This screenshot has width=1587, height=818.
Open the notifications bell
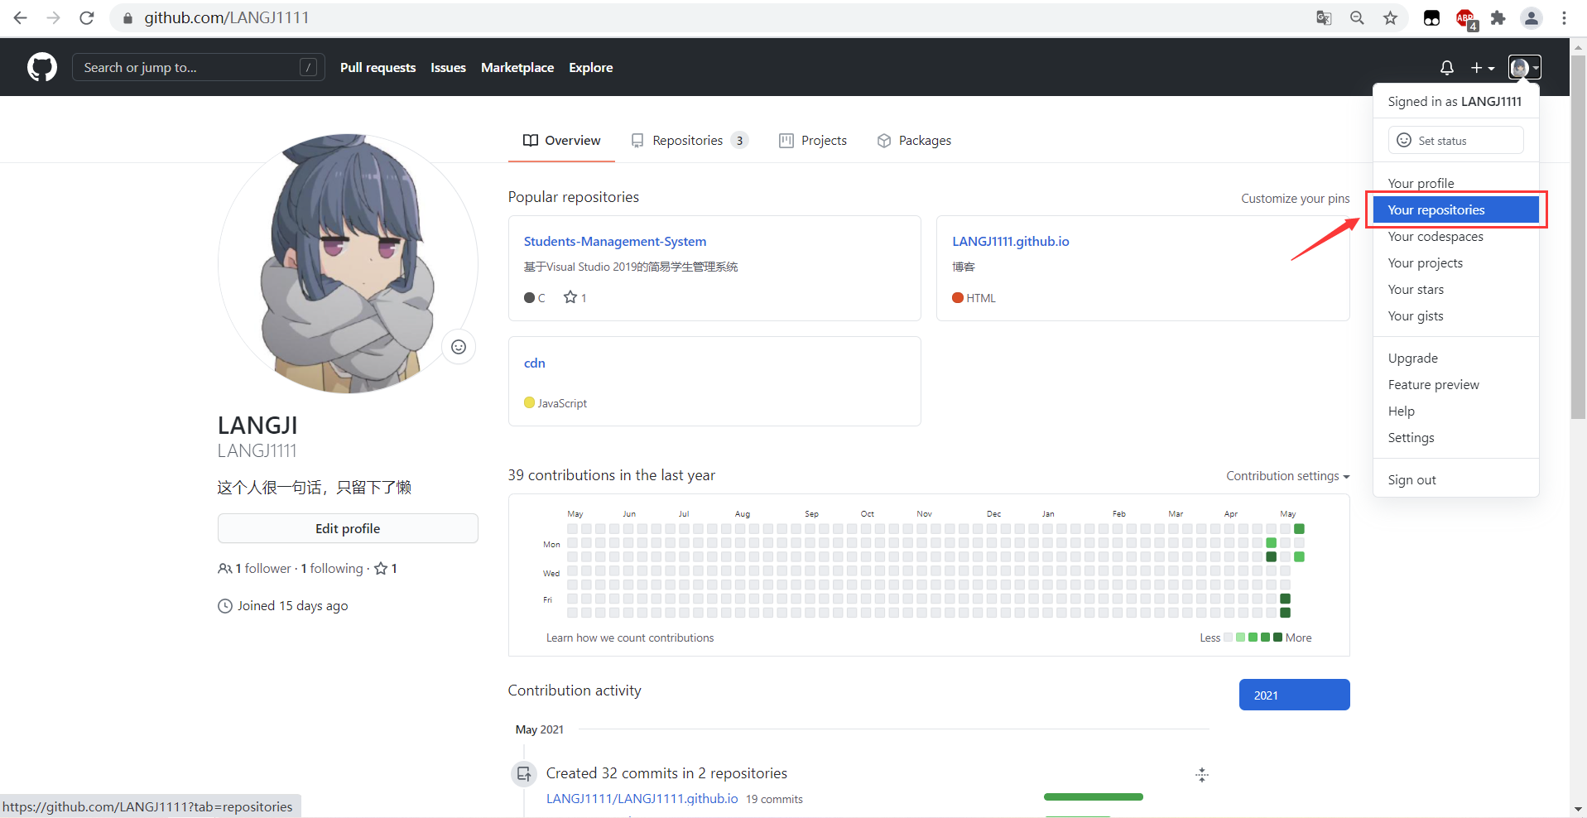point(1446,68)
